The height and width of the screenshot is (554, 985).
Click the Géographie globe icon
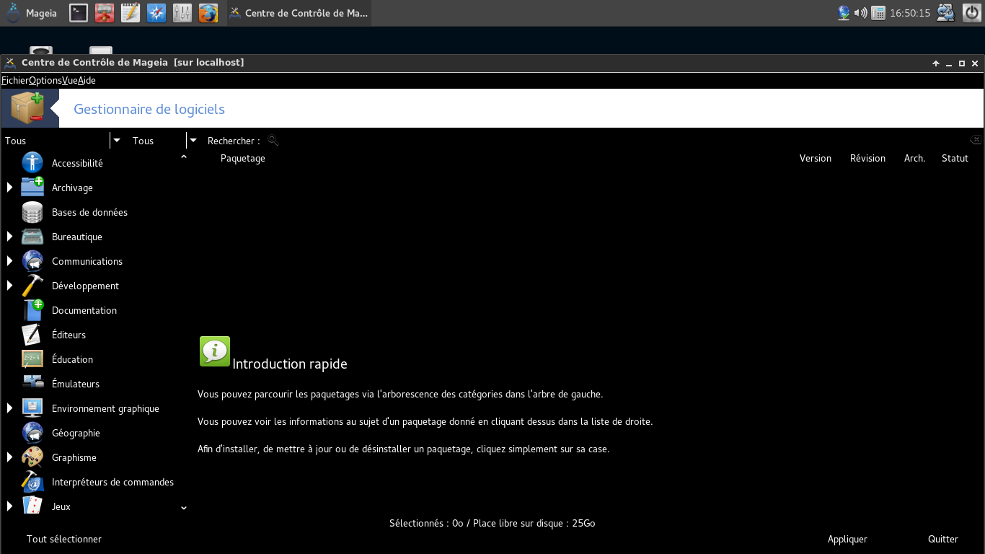pyautogui.click(x=32, y=433)
